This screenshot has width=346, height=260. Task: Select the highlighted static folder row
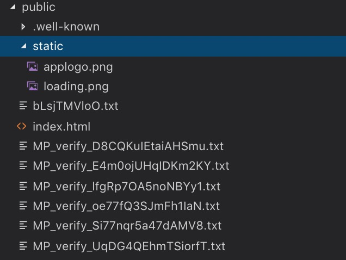[x=173, y=46]
